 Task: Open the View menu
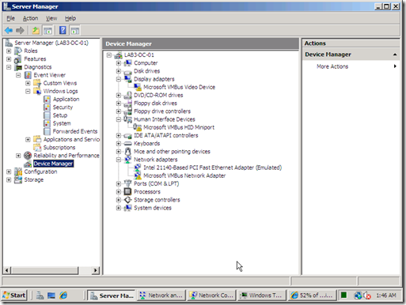(x=51, y=18)
